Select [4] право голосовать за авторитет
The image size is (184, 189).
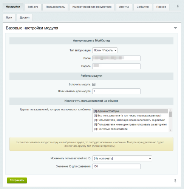tap(130, 124)
